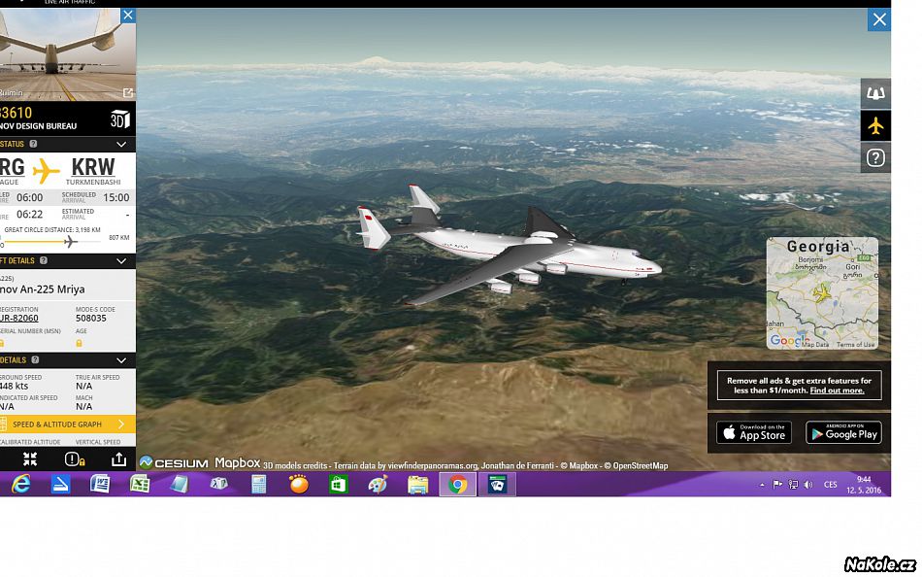This screenshot has width=922, height=577.
Task: Click the scheduled arrival time 15:00
Action: pos(116,197)
